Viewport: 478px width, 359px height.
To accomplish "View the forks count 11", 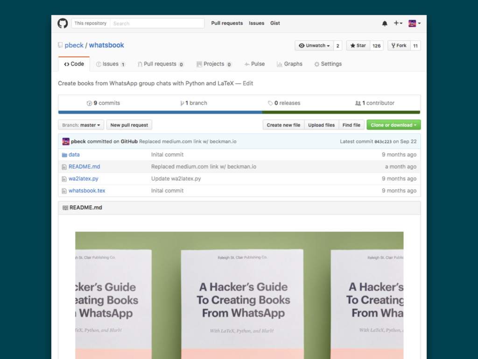I will tap(415, 45).
